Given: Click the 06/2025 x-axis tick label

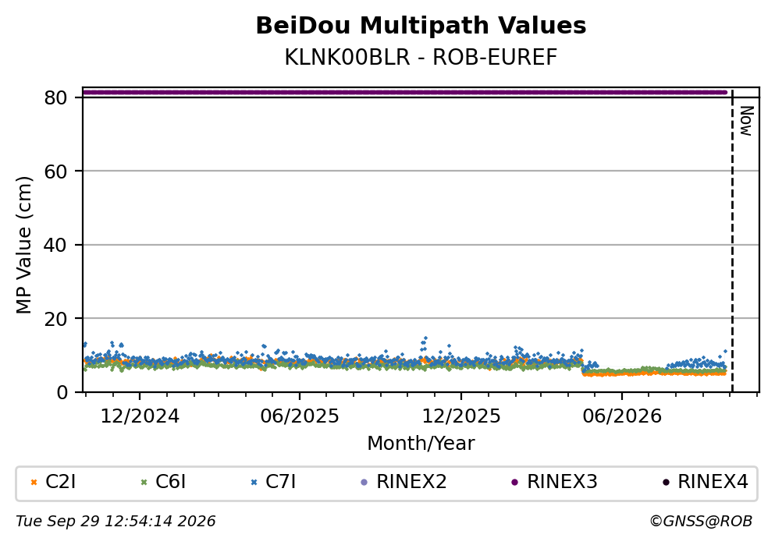Looking at the screenshot, I should tap(300, 416).
